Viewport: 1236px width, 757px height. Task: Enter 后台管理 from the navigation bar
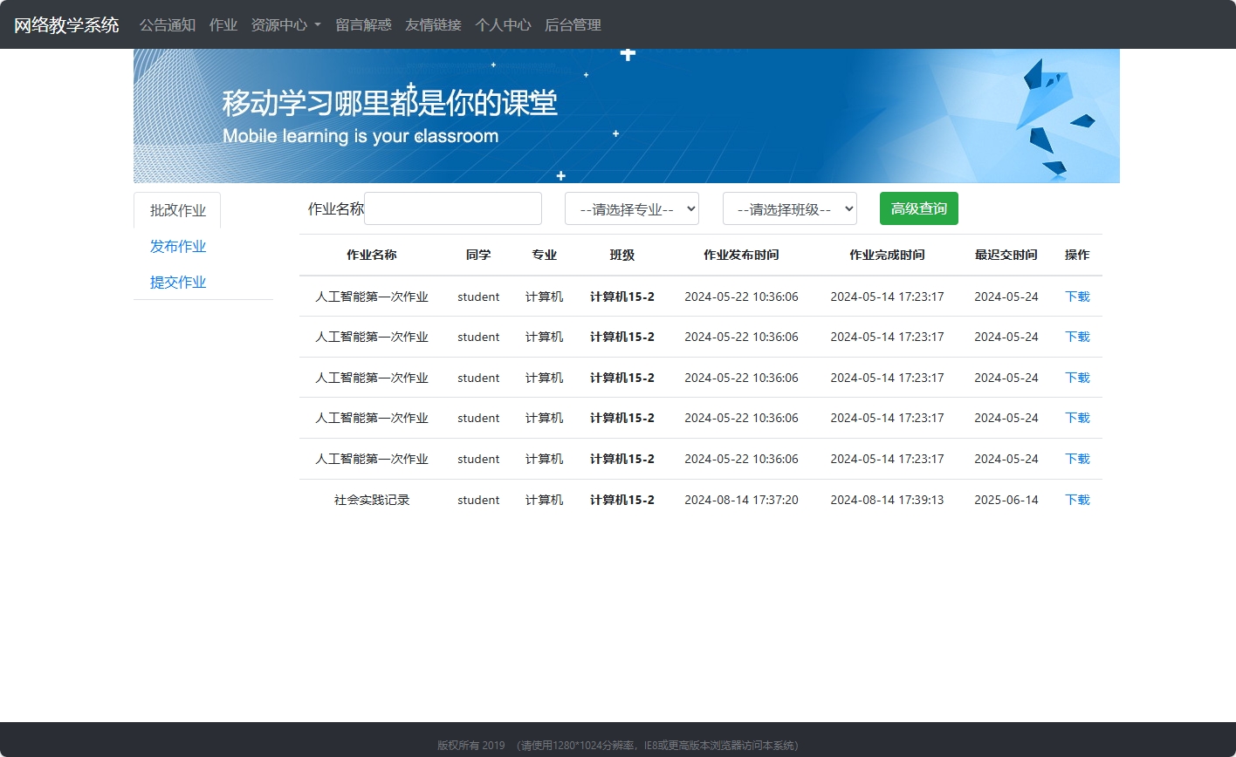click(x=572, y=24)
